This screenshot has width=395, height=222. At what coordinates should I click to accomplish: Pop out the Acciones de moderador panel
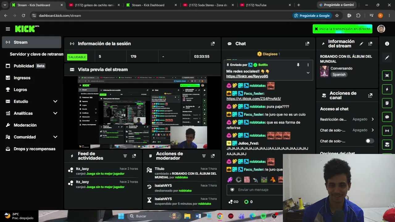pos(213,156)
